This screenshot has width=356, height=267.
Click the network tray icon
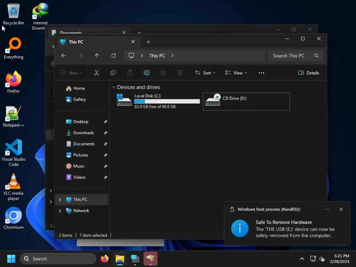313,259
